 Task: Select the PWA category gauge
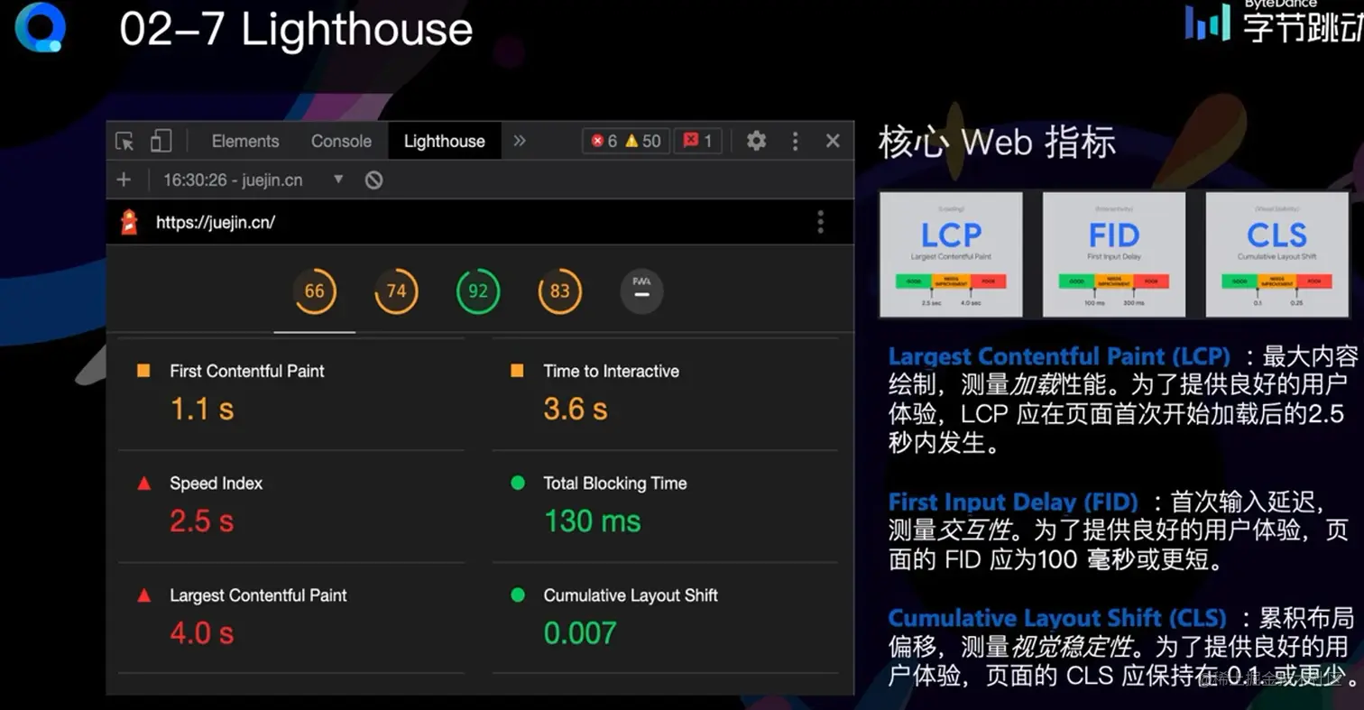641,291
